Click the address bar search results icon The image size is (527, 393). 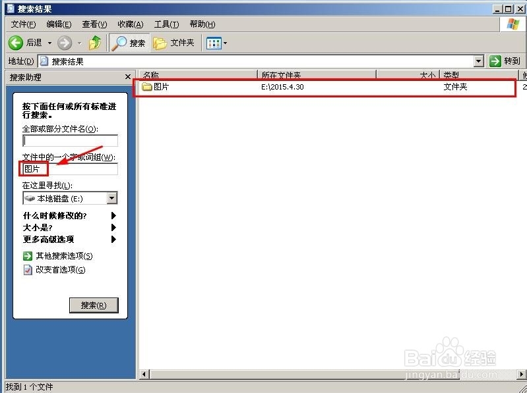point(44,61)
